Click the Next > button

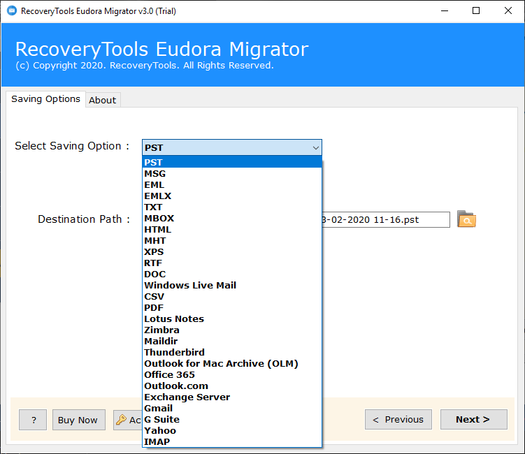tap(473, 419)
